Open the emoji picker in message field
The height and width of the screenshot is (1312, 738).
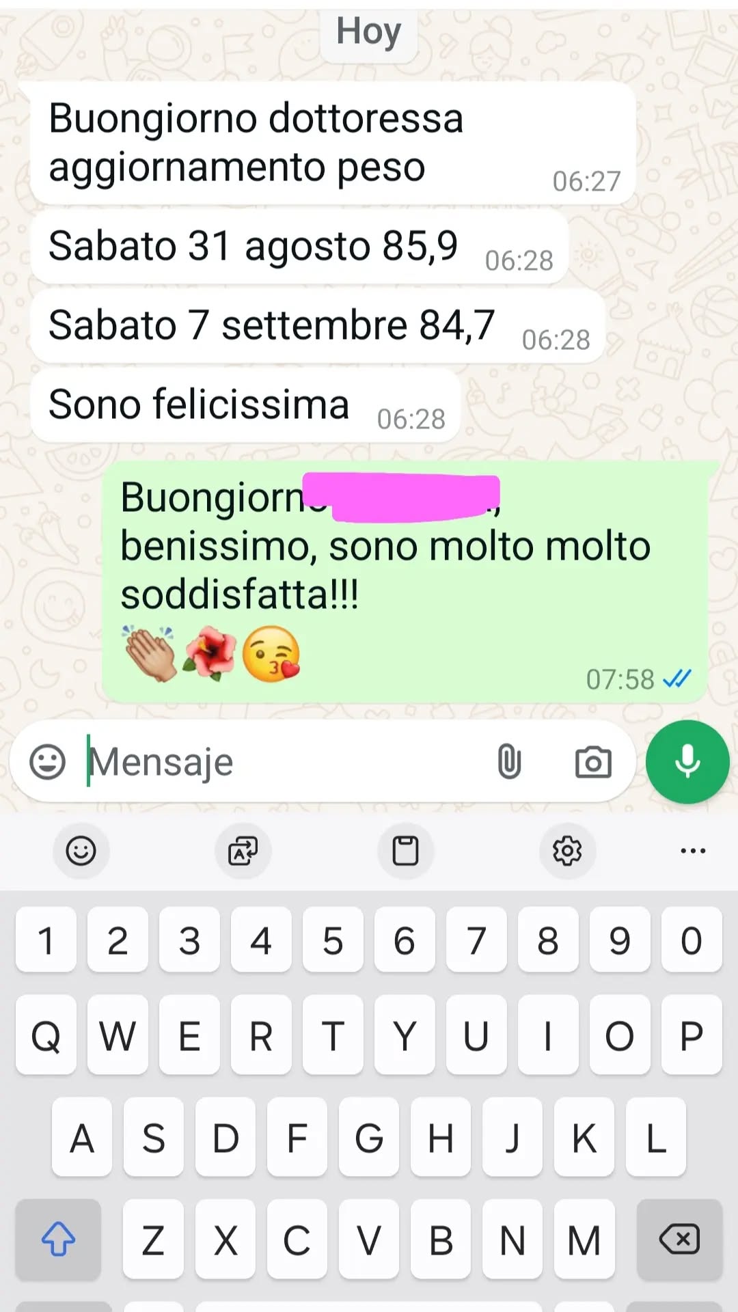[x=47, y=761]
